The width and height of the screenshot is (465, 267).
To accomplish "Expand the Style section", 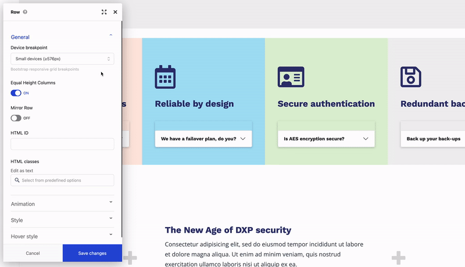I will [110, 220].
